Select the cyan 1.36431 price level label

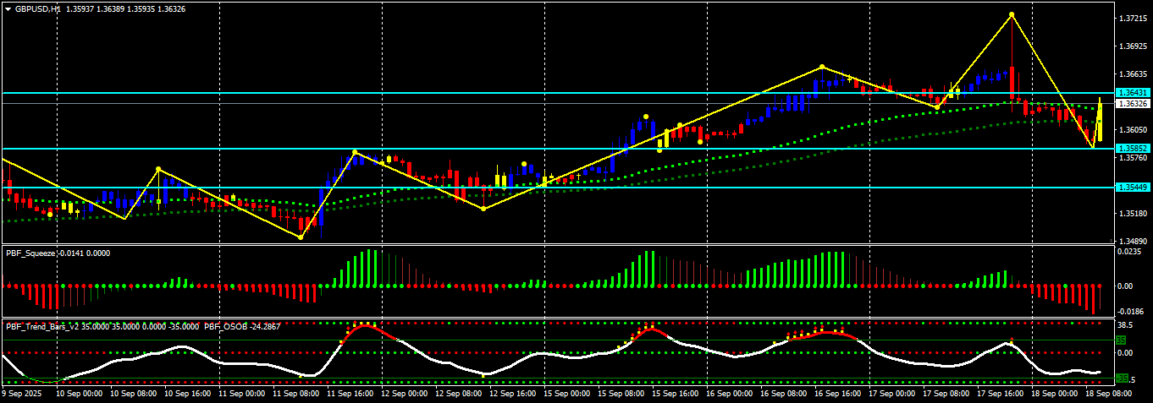1133,92
